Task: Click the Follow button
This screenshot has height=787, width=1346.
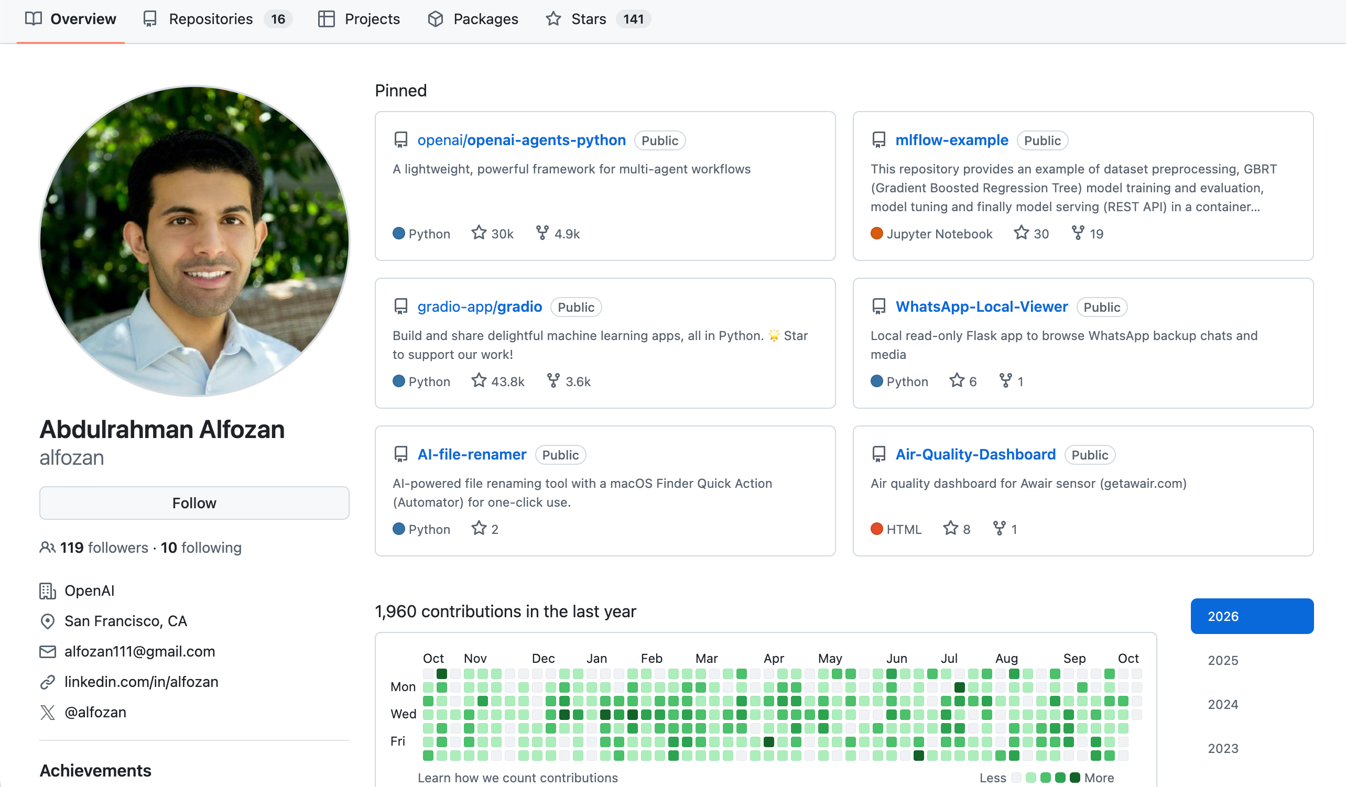Action: [x=194, y=503]
